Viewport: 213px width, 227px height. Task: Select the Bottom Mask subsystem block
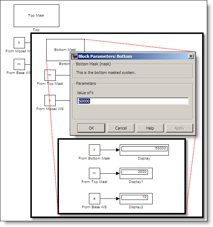coord(65,50)
